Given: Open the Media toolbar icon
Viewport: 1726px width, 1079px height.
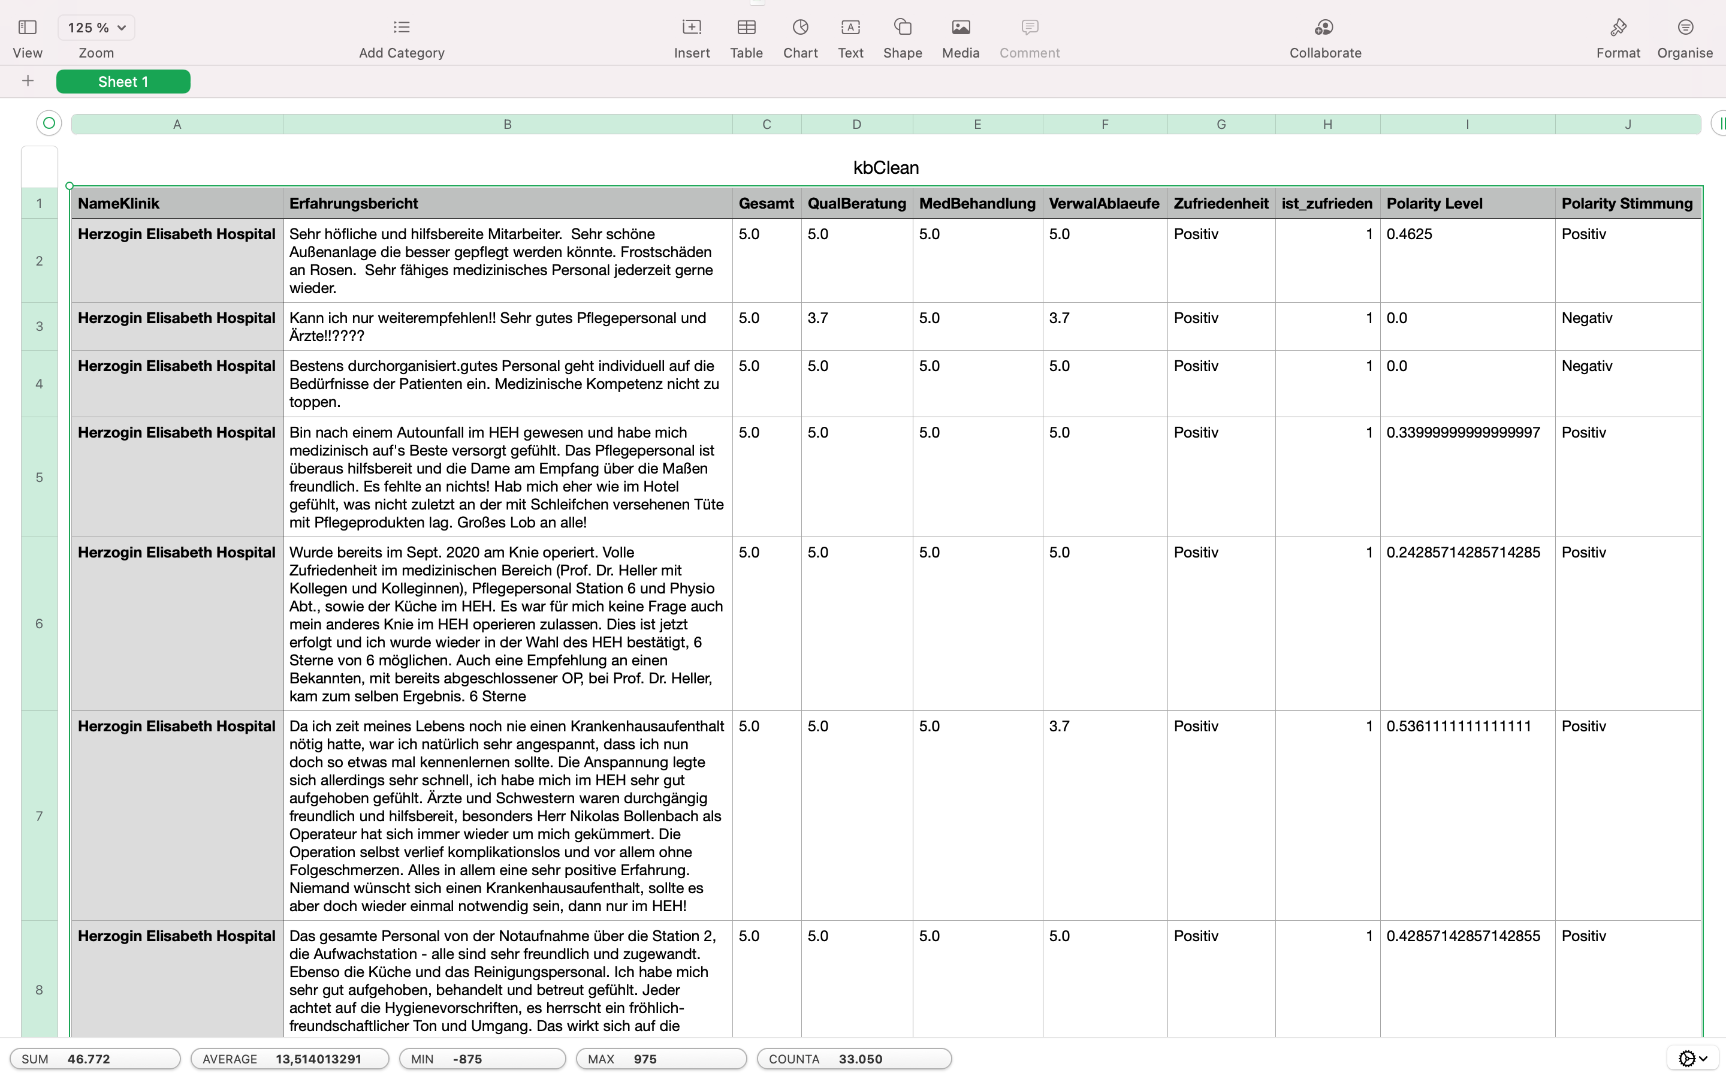Looking at the screenshot, I should coord(960,28).
